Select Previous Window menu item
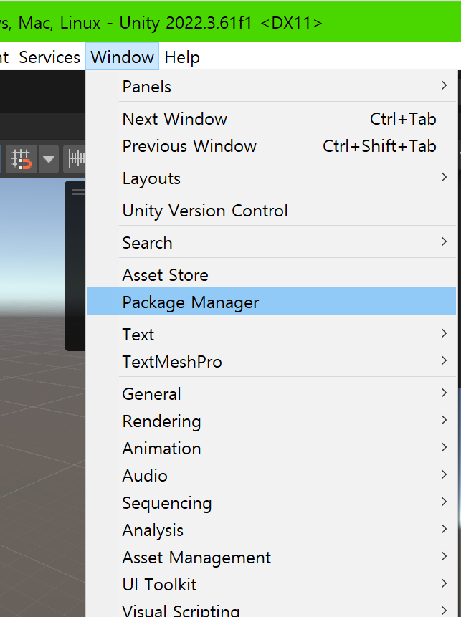This screenshot has width=461, height=617. tap(272, 146)
